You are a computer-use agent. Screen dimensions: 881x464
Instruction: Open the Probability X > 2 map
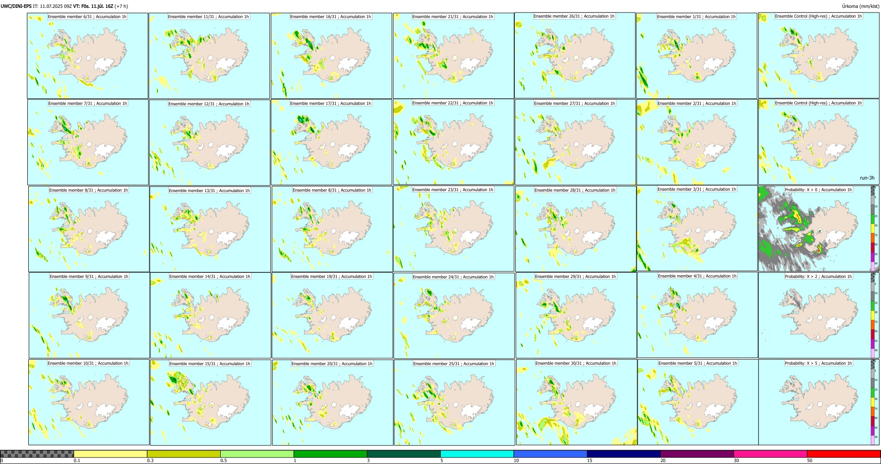(819, 316)
